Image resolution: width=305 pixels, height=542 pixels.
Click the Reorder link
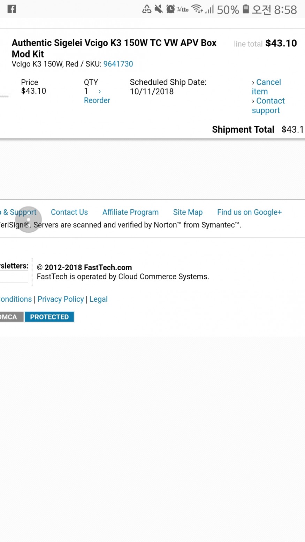click(x=97, y=100)
